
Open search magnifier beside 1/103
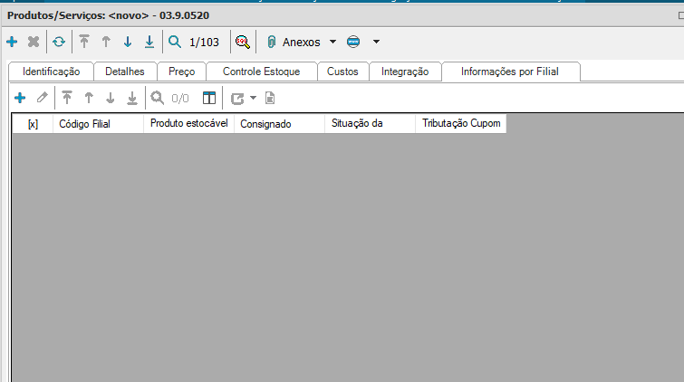pyautogui.click(x=175, y=42)
